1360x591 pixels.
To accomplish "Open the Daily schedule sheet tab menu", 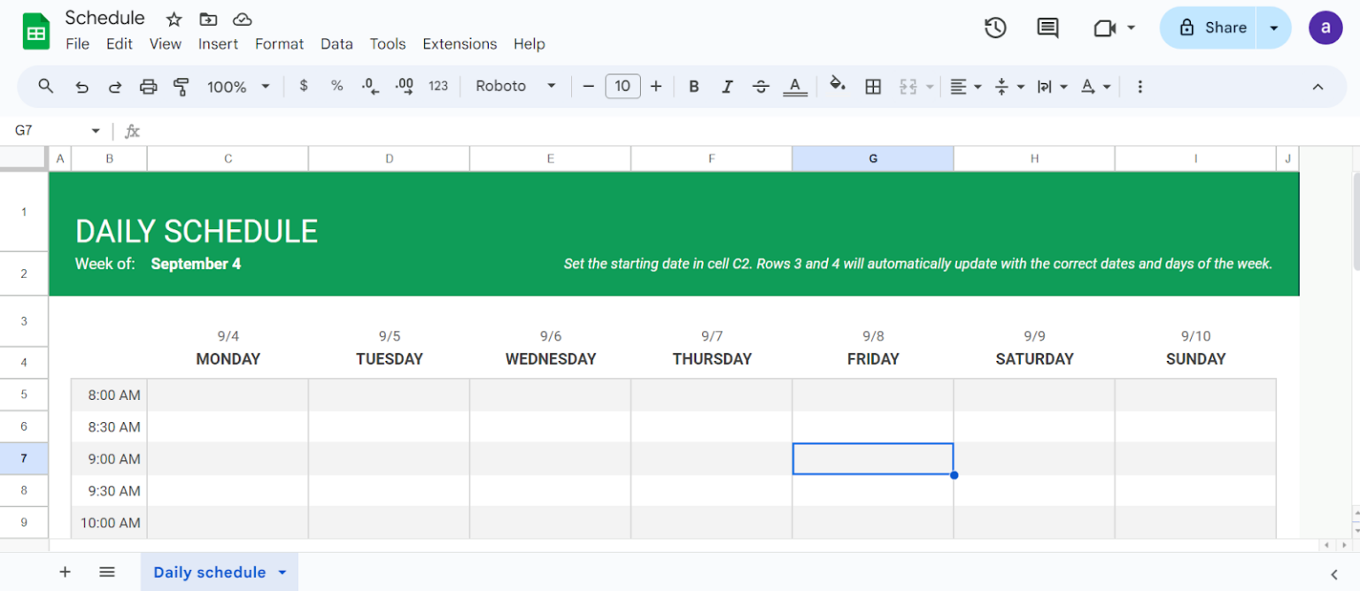I will (x=282, y=572).
